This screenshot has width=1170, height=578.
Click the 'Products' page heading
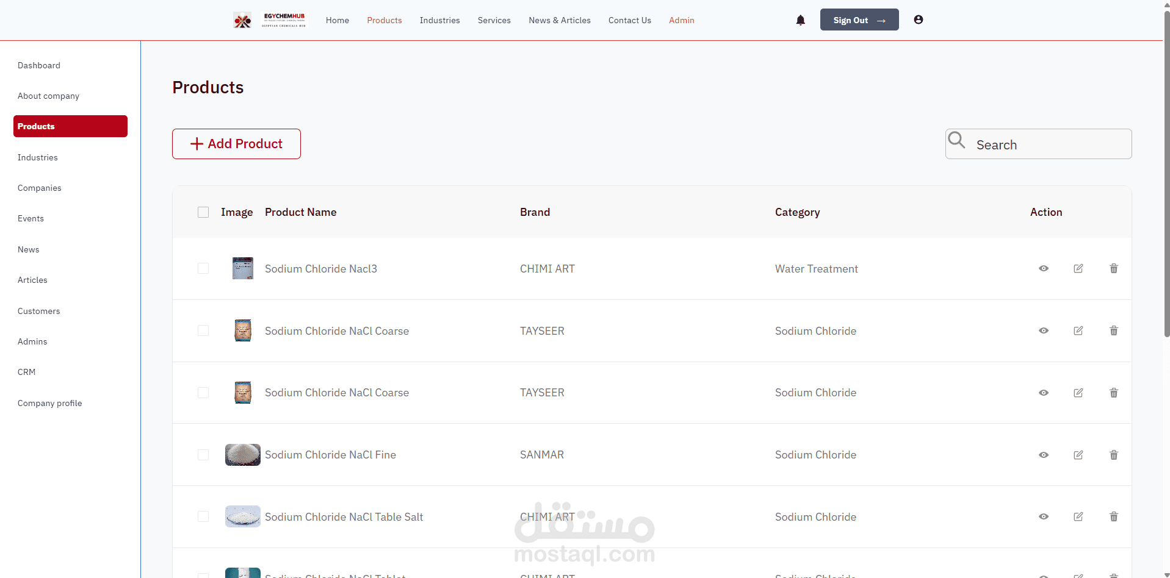click(208, 88)
